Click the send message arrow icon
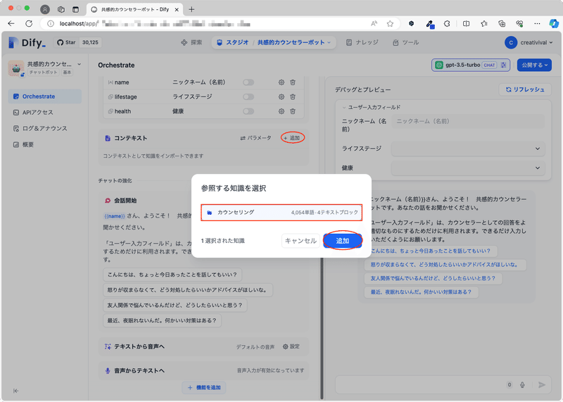Screen dimensions: 563x402 542,385
